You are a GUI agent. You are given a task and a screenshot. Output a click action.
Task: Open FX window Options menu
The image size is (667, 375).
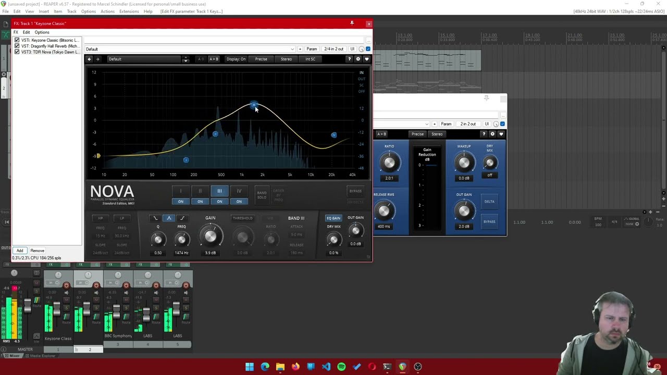click(x=42, y=32)
